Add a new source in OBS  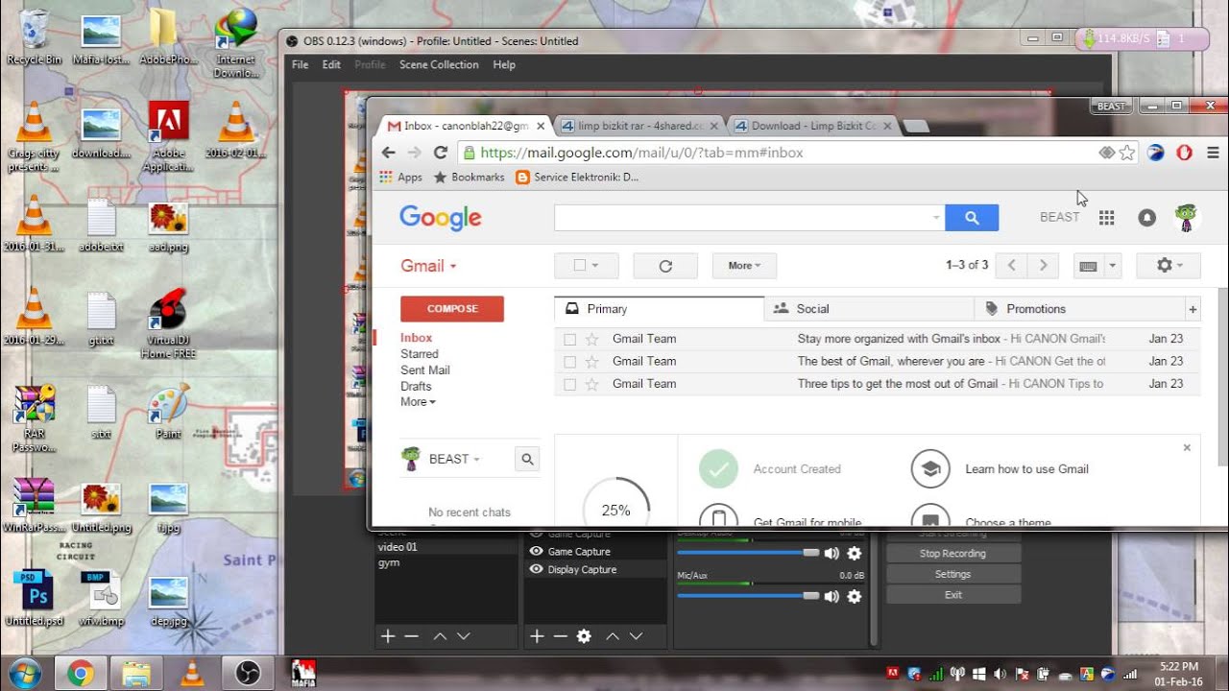pyautogui.click(x=537, y=636)
